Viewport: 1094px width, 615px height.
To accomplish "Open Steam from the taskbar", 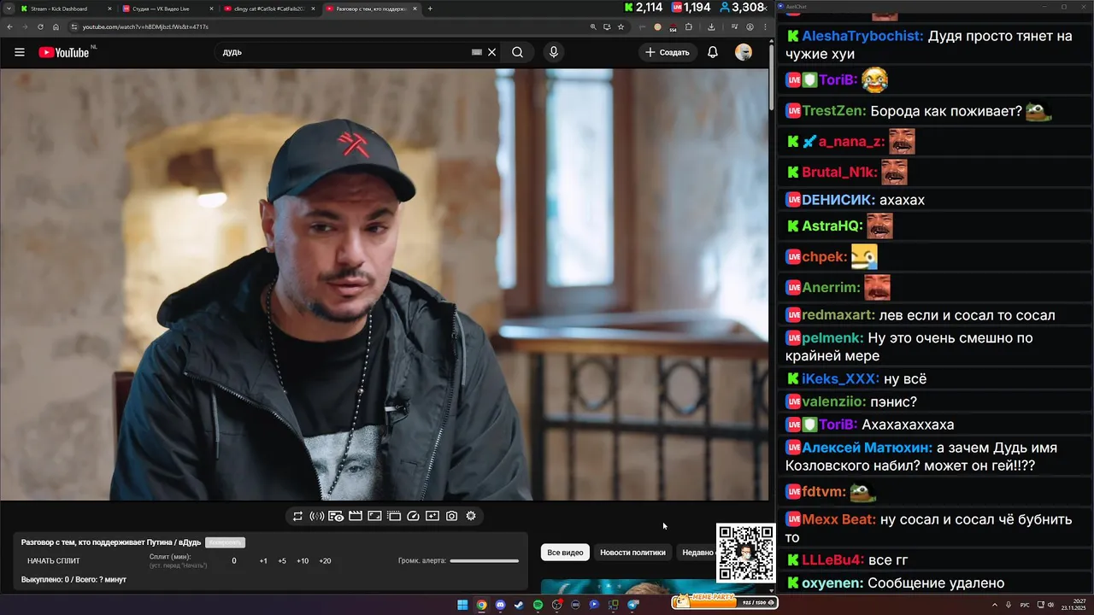I will pos(519,605).
